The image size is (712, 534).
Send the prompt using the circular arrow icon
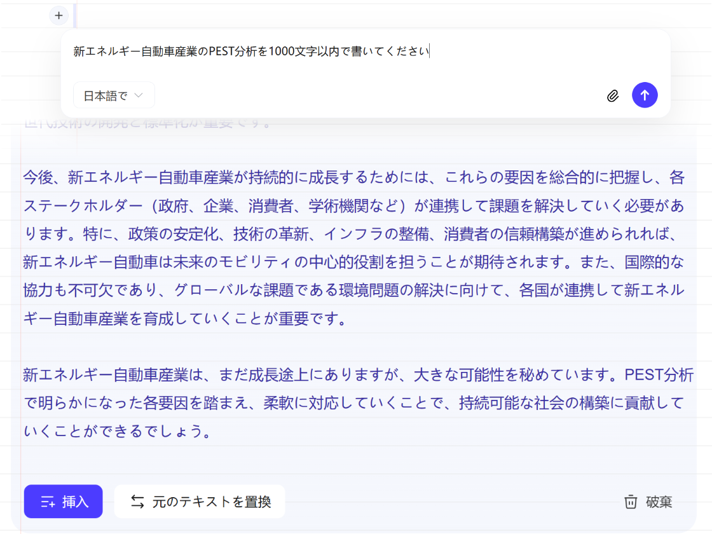(645, 95)
